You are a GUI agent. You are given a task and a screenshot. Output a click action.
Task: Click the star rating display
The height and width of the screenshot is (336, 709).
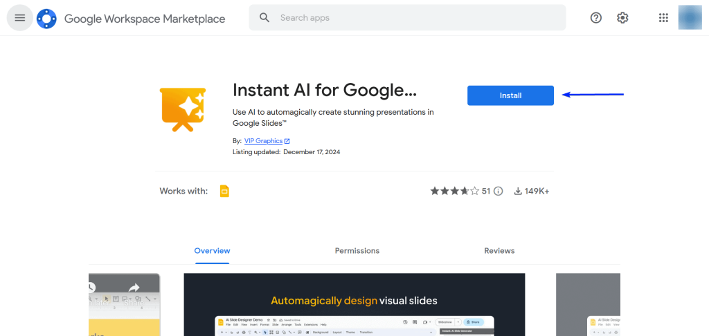tap(454, 192)
